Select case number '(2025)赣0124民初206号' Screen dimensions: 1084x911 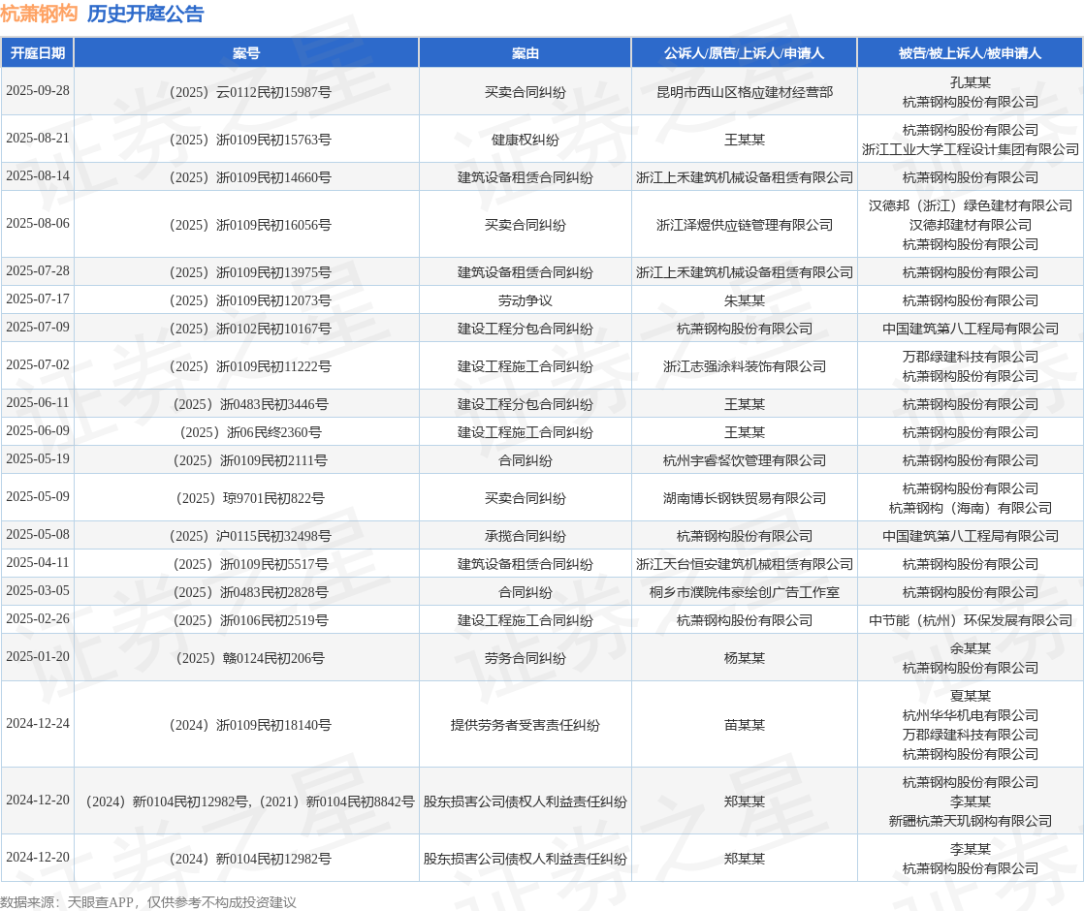(249, 658)
